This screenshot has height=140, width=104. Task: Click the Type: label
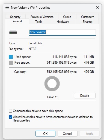point(12,43)
